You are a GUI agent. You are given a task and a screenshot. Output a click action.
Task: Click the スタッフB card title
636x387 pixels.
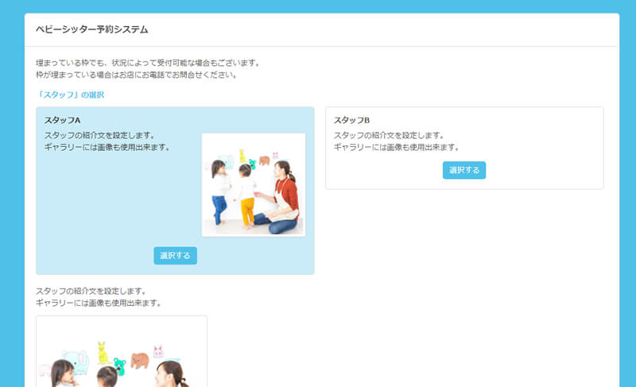(x=352, y=120)
